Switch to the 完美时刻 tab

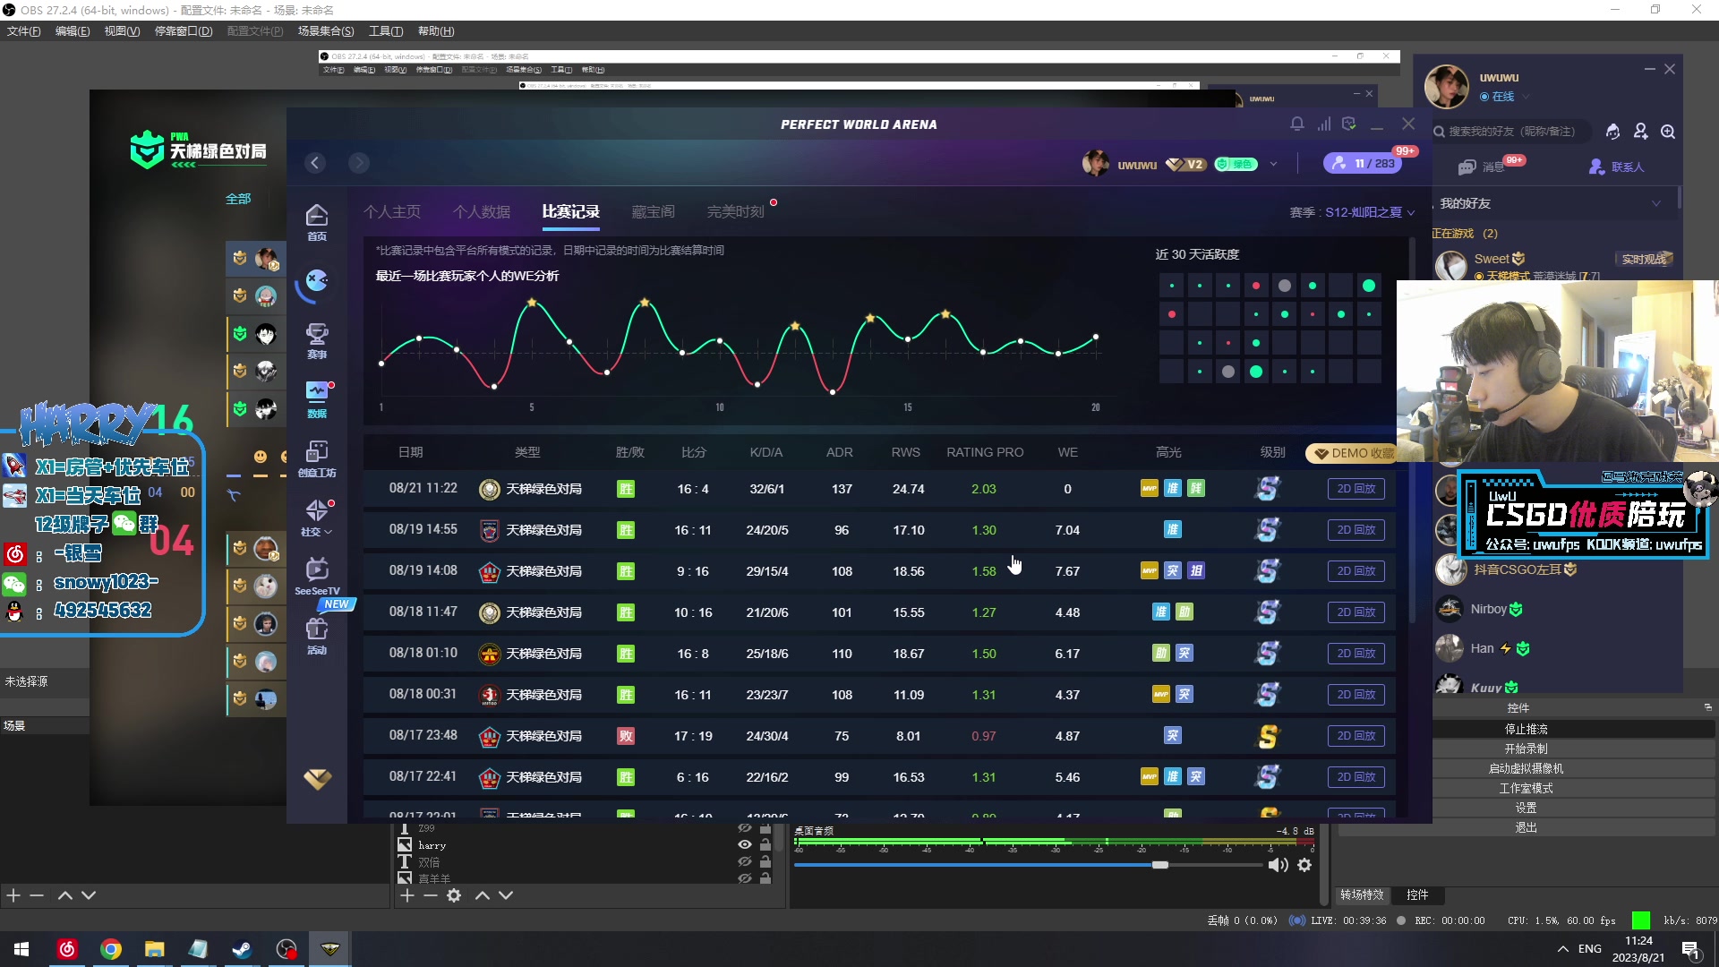736,212
